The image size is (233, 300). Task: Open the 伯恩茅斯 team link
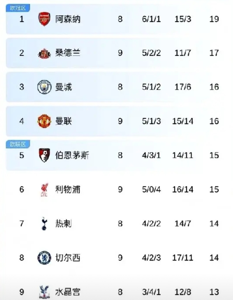point(72,156)
